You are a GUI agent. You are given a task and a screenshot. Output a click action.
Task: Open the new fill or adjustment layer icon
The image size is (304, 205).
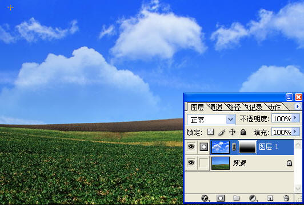[x=253, y=198]
